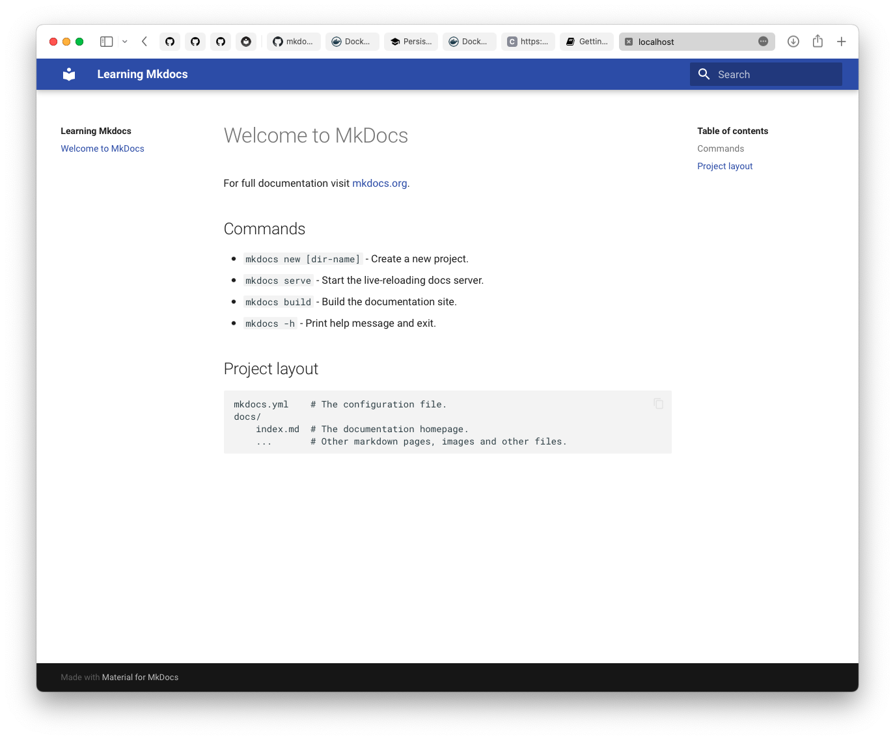This screenshot has height=740, width=895.
Task: Jump to Project layout in table of contents
Action: click(x=724, y=166)
